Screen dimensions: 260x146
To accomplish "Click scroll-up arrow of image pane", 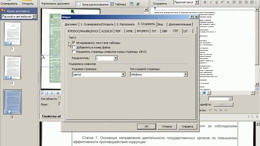I will tap(146, 10).
